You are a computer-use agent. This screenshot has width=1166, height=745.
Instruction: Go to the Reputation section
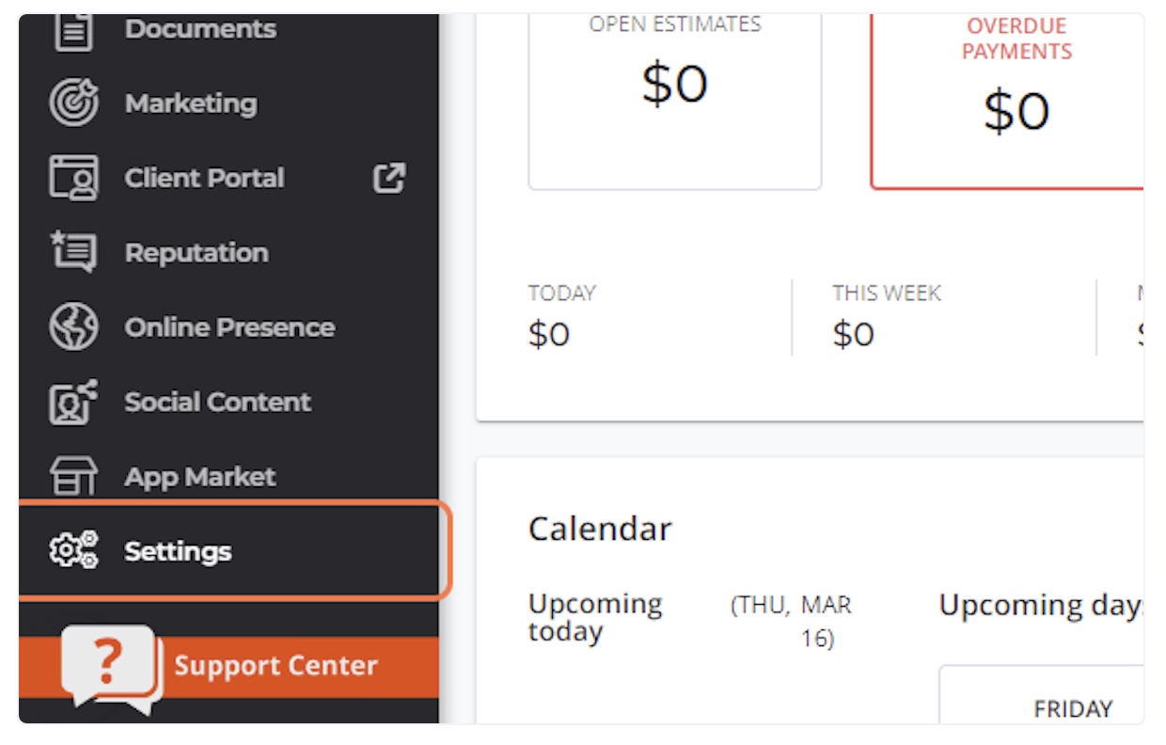tap(228, 252)
